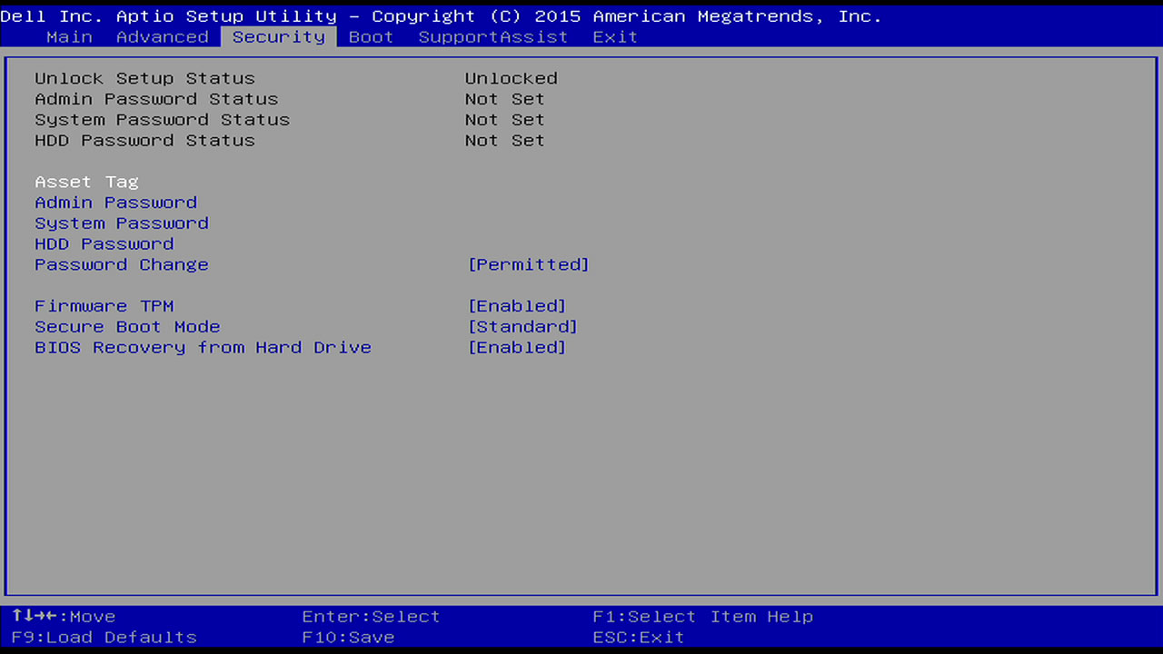The width and height of the screenshot is (1163, 654).
Task: Select the Firmware TPM label
Action: point(104,306)
